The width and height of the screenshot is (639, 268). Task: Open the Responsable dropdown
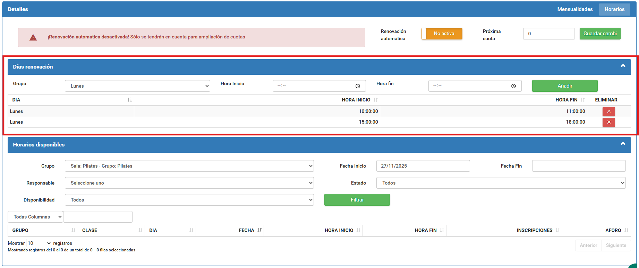[189, 183]
